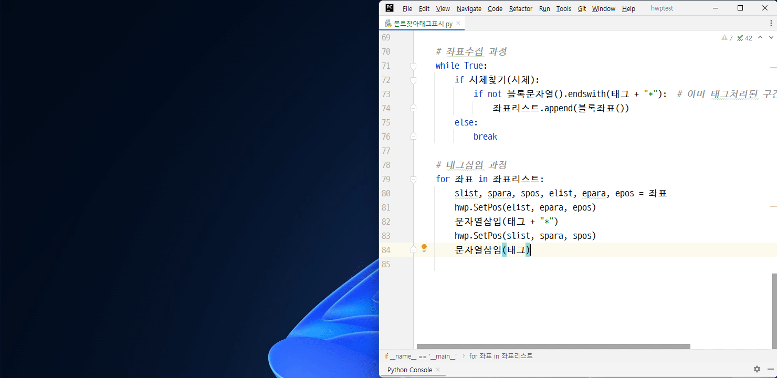
Task: Click the comment '# 태그삽입 과정'
Action: pos(471,165)
